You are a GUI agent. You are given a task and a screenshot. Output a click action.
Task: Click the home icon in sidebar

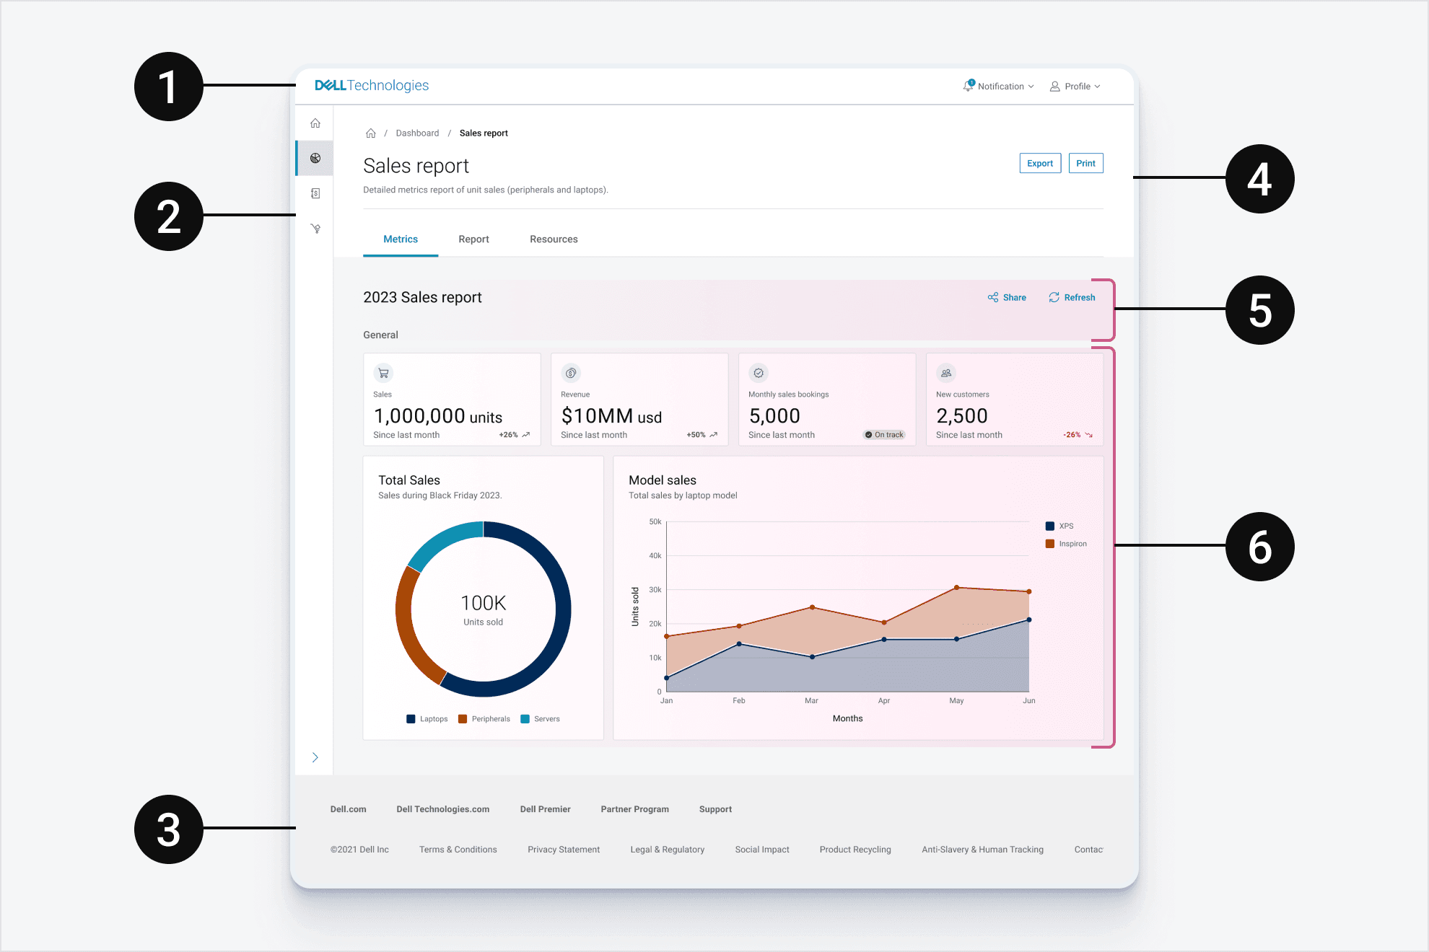[315, 123]
